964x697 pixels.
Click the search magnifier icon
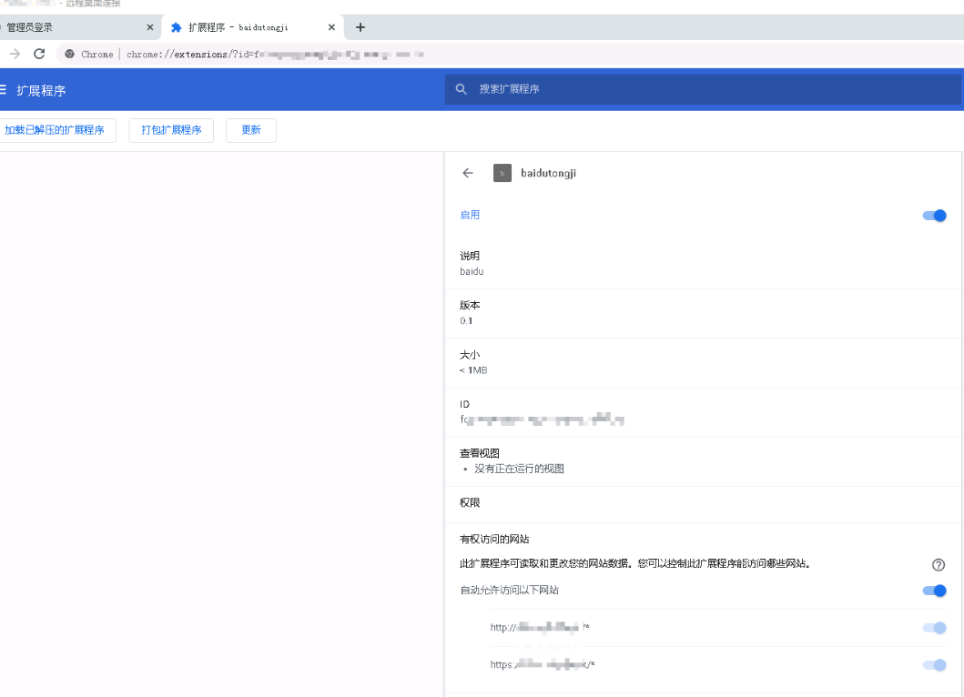pyautogui.click(x=462, y=89)
